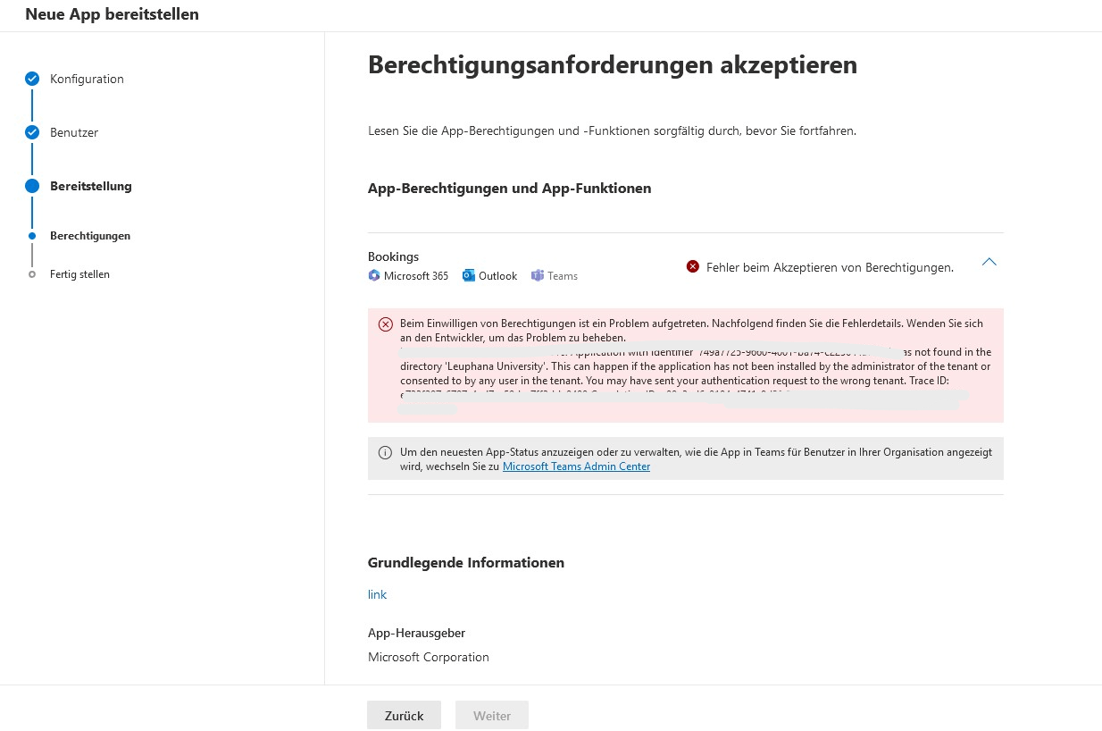Click the Konfiguration completed step checkmark
1102x731 pixels.
[x=32, y=79]
